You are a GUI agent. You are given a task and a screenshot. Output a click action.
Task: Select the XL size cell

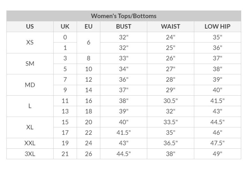click(x=30, y=127)
